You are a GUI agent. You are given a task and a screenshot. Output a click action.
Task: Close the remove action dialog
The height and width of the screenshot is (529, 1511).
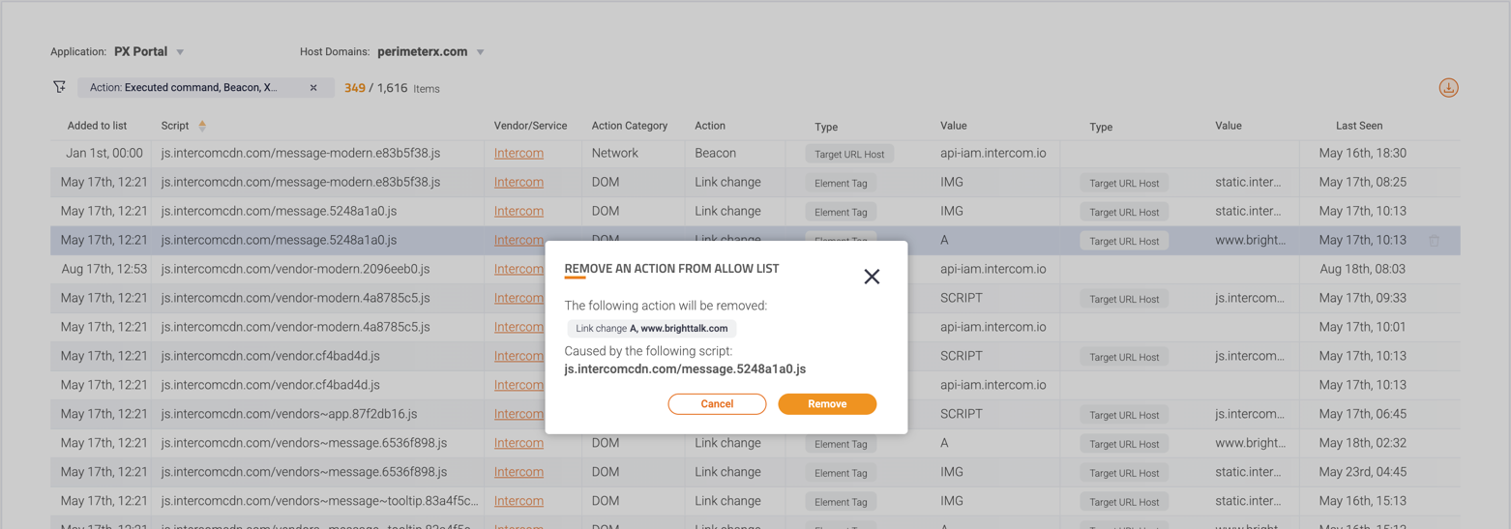pos(871,277)
